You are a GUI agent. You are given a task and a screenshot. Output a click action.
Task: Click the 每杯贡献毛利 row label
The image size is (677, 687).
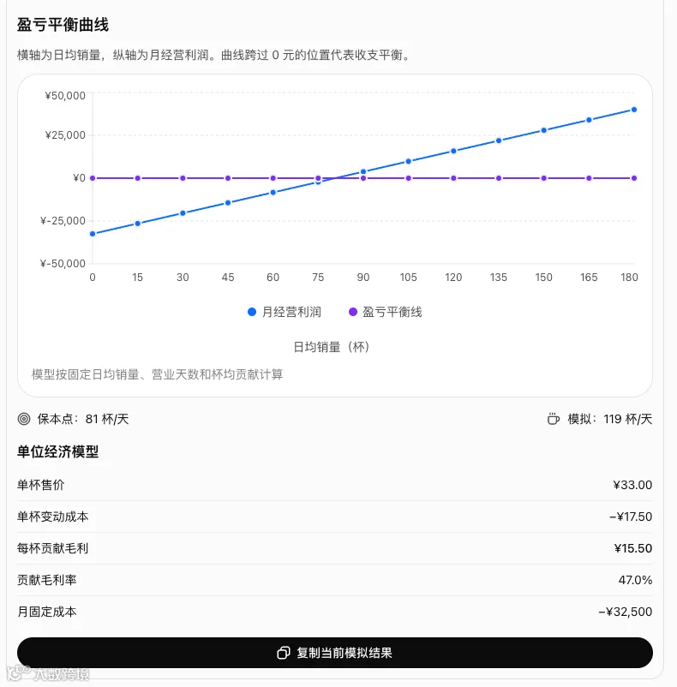point(52,548)
